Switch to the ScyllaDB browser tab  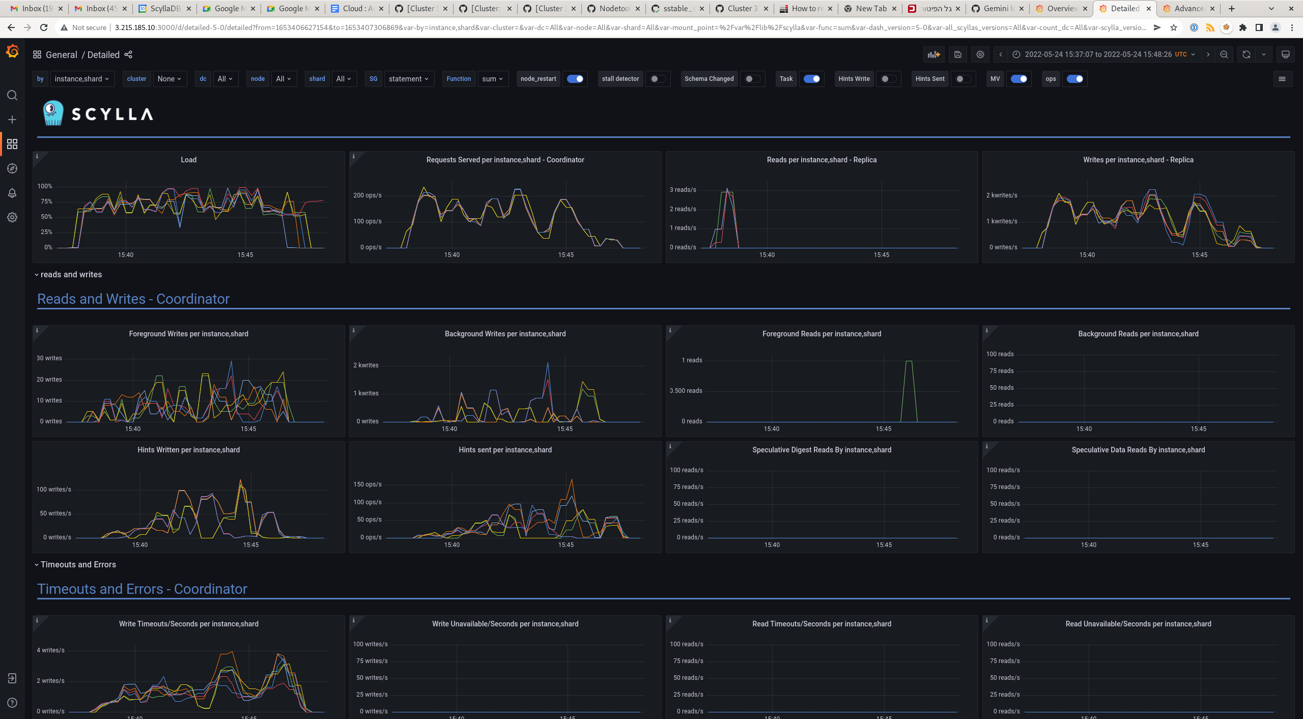click(163, 8)
